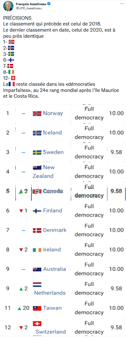Click the red down arrow in the Finland row
The height and width of the screenshot is (339, 126).
tap(21, 211)
